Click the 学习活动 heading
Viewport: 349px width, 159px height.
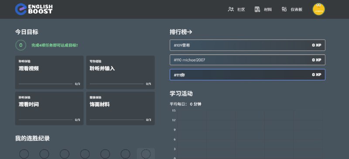pos(181,93)
